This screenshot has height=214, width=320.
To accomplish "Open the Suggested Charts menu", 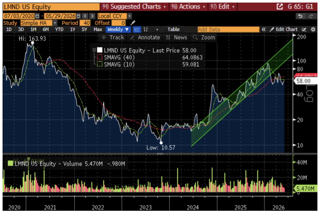I will coord(134,6).
